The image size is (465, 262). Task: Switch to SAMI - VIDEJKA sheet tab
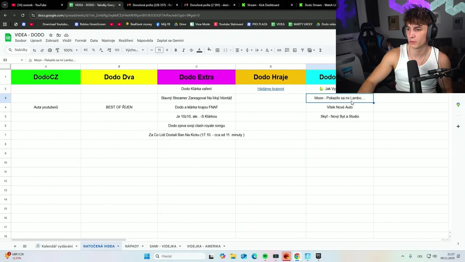click(x=163, y=246)
